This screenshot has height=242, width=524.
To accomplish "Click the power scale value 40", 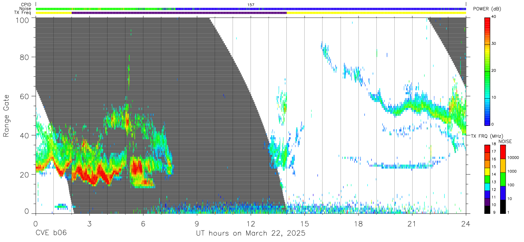I will coord(494,17).
